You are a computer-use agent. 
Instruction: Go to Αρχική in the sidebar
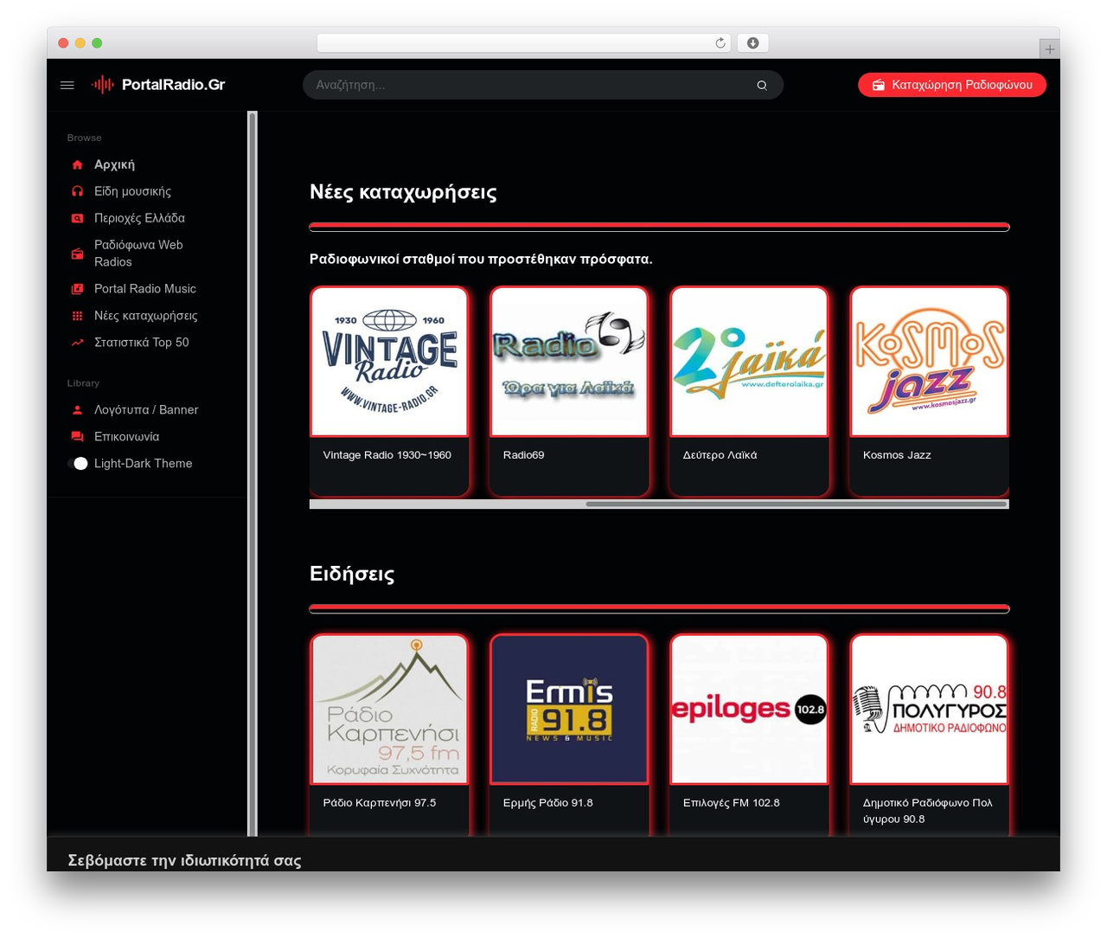[114, 164]
